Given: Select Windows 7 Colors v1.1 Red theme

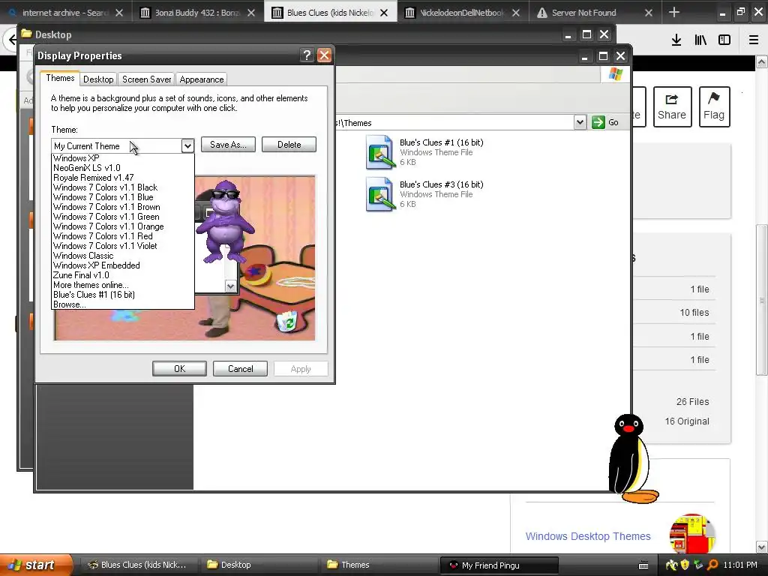Looking at the screenshot, I should click(x=123, y=236).
